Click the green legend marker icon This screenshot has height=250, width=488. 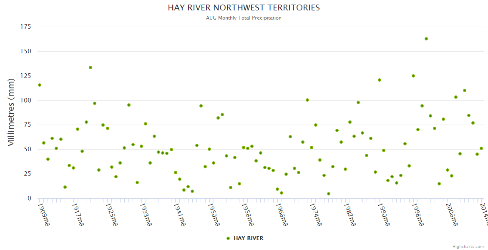228,238
